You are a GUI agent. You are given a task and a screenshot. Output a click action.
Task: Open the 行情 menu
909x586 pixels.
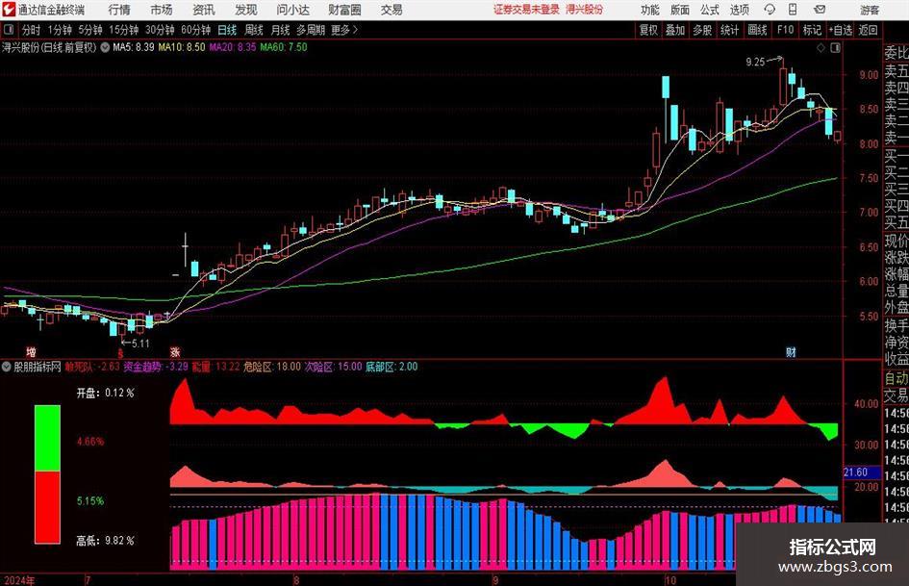[x=119, y=10]
